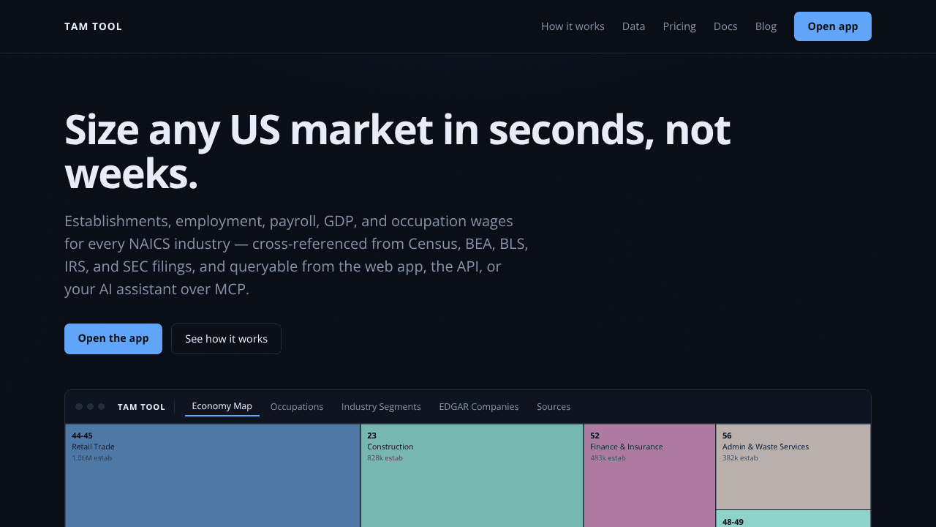Select the 44-45 Retail Trade treemap tile

pos(213,476)
